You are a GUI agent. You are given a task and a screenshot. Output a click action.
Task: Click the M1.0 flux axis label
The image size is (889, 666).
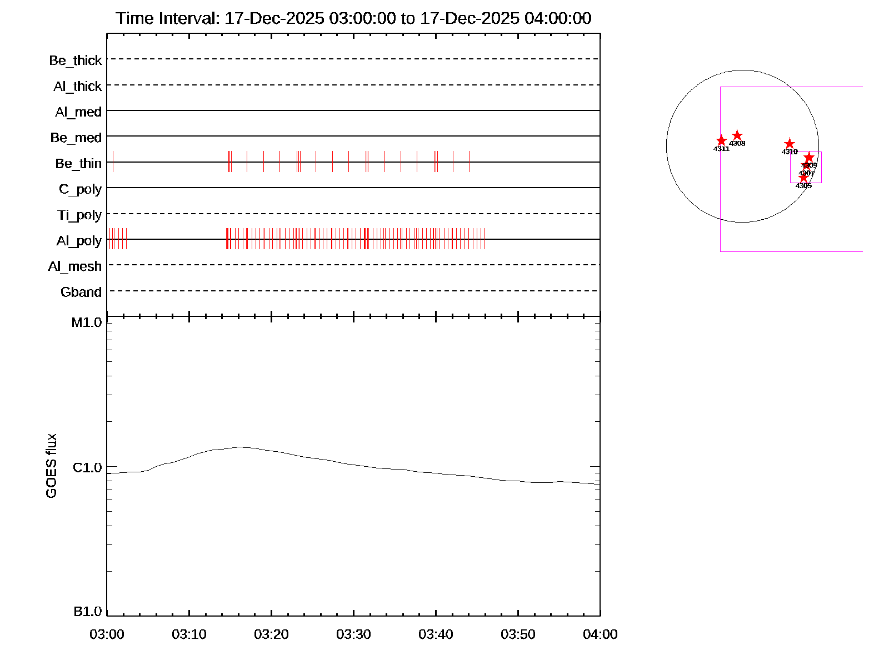87,322
